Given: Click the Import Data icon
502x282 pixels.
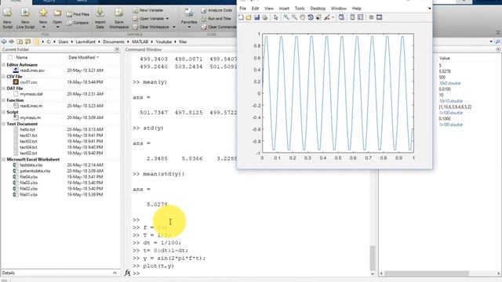Looking at the screenshot, I should (100, 13).
